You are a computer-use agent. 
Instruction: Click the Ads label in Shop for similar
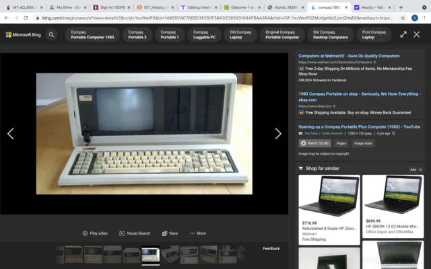tap(413, 169)
